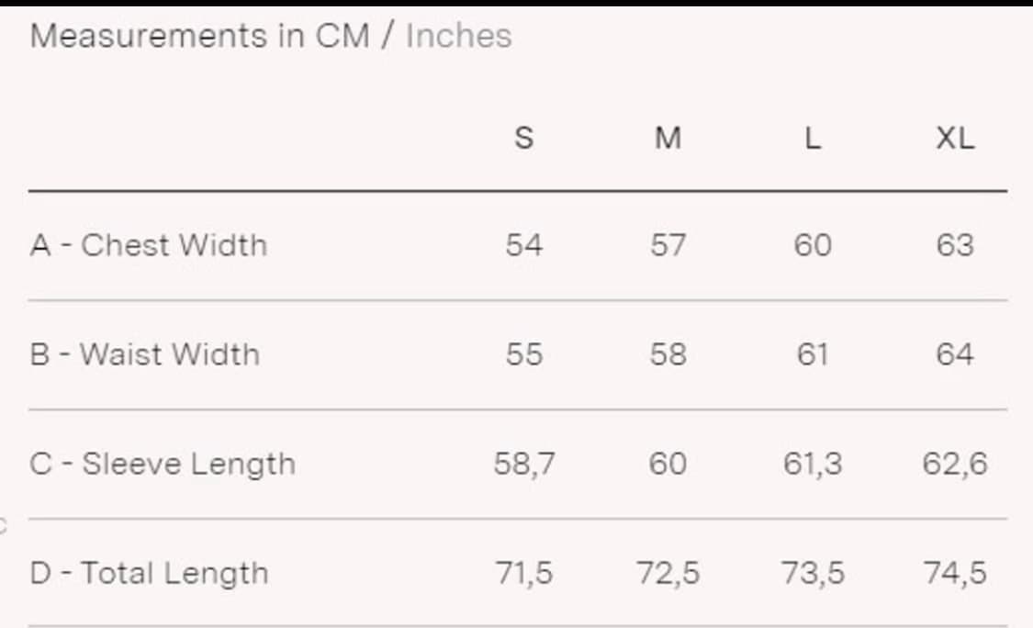The width and height of the screenshot is (1033, 628).
Task: Select sleeve length value 62,6
Action: tap(955, 464)
